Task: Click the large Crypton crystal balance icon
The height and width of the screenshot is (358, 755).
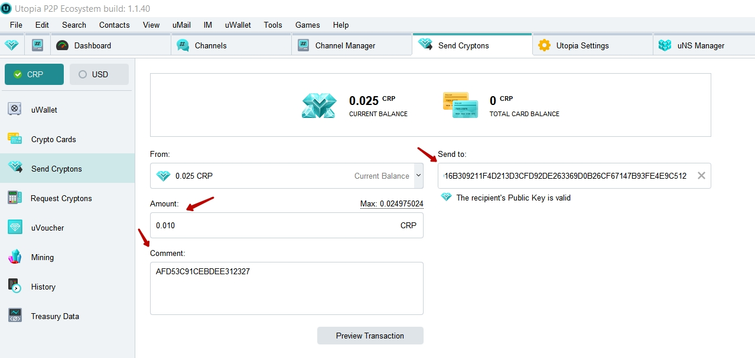Action: [319, 105]
